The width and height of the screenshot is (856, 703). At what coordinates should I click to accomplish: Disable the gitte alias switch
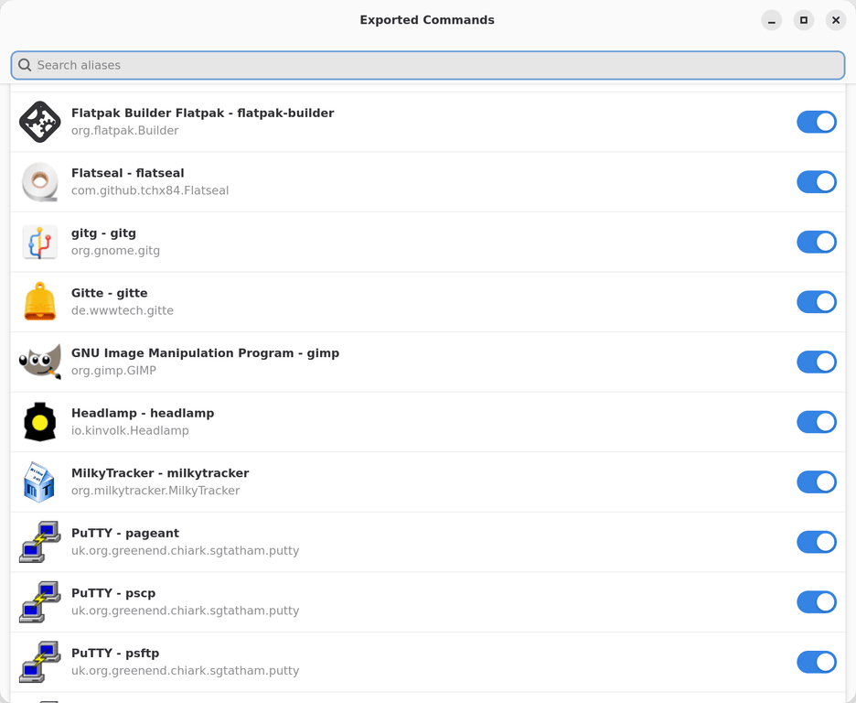coord(817,302)
